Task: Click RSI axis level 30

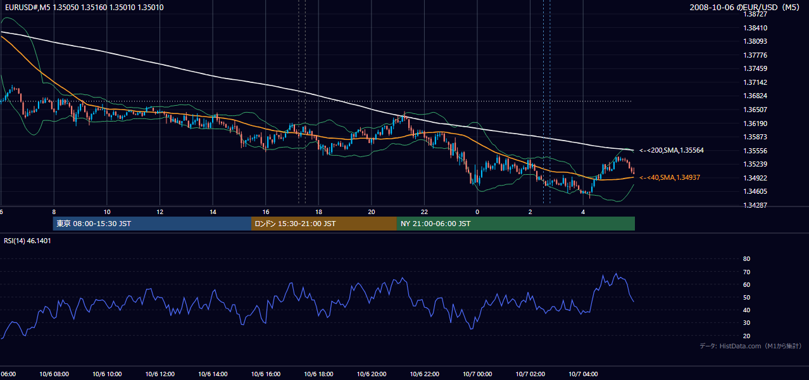Action: (746, 323)
